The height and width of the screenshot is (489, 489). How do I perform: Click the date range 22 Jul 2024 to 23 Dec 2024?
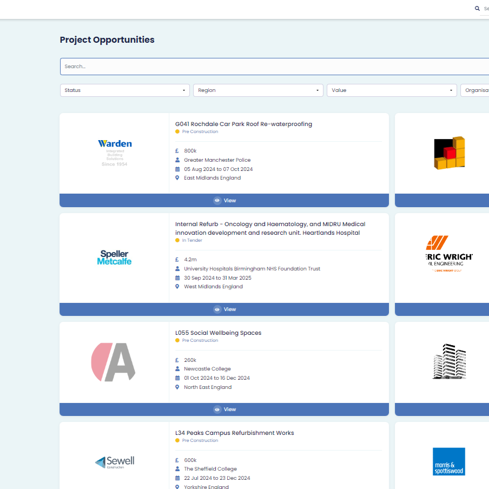[217, 478]
